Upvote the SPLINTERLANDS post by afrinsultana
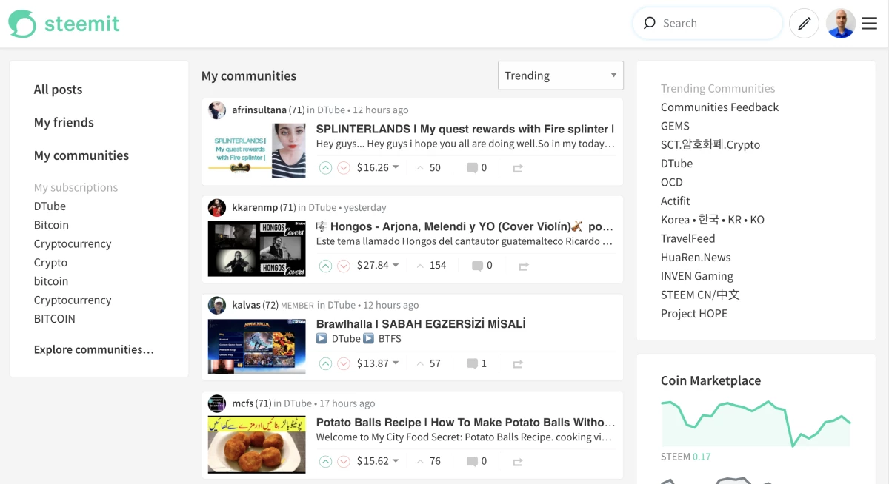This screenshot has height=484, width=889. (325, 168)
